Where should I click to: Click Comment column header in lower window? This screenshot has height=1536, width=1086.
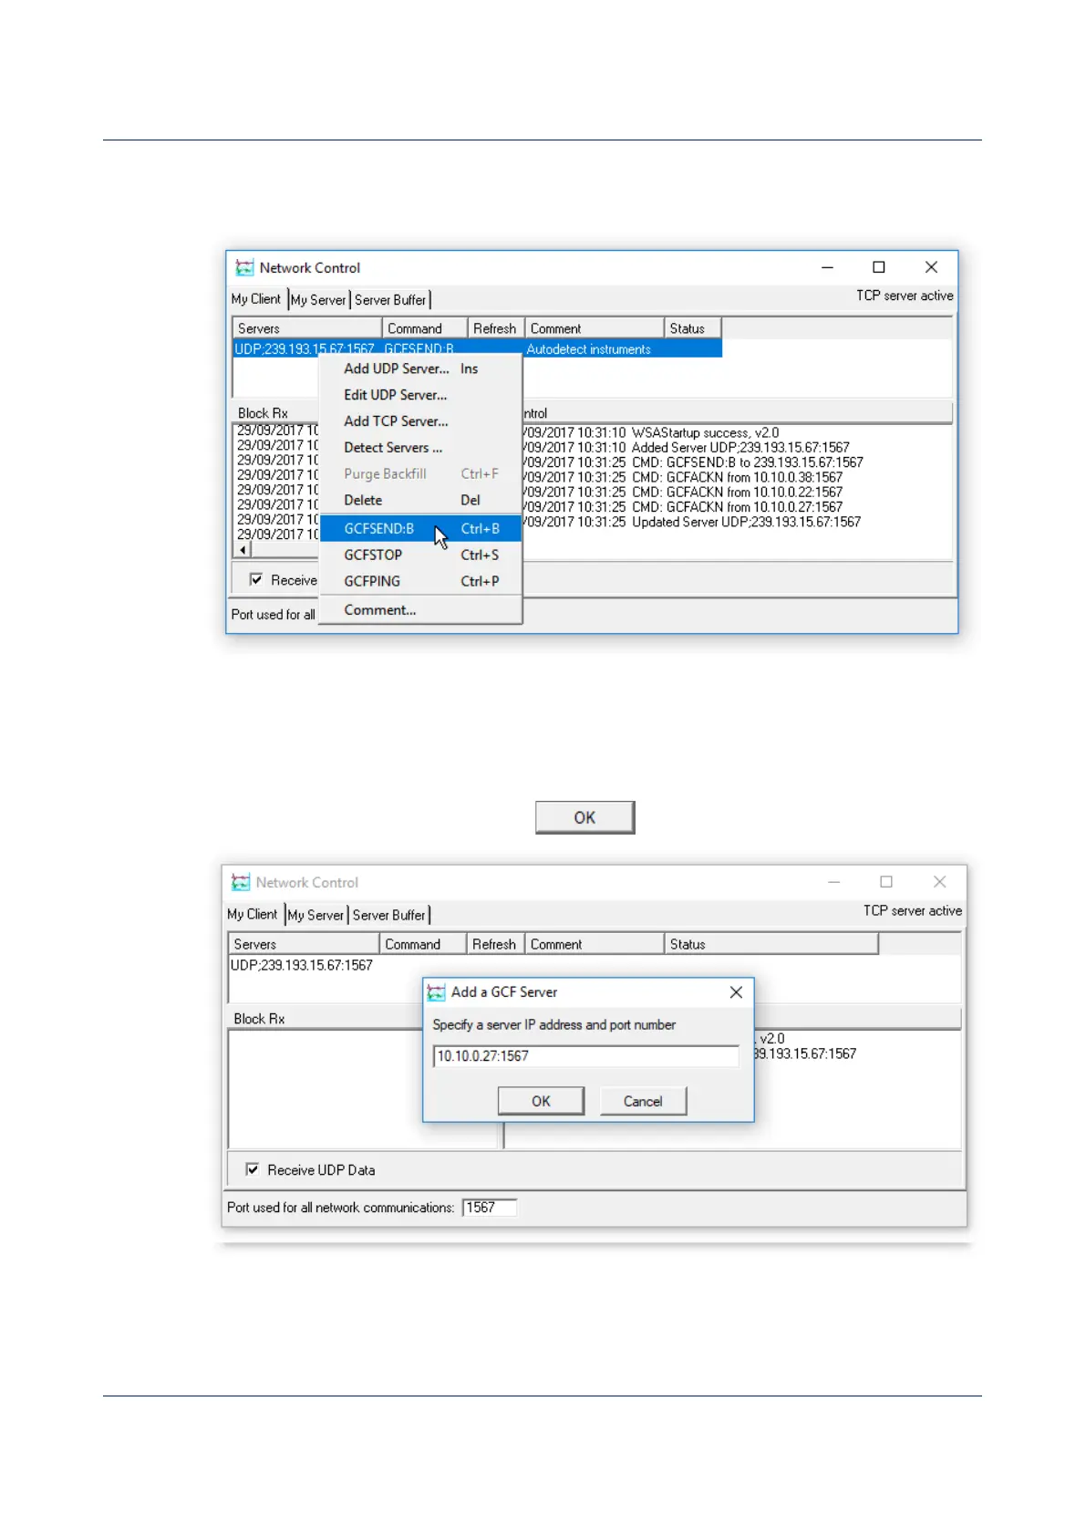(x=595, y=944)
